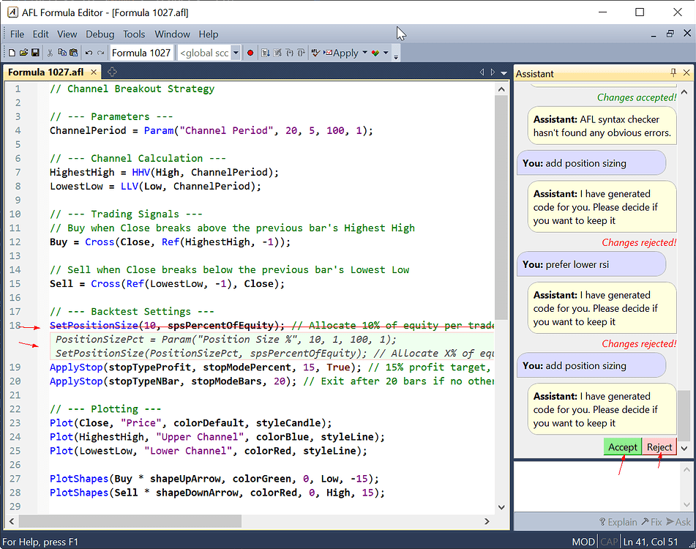
Task: Click the Undo arrow icon
Action: click(x=89, y=53)
